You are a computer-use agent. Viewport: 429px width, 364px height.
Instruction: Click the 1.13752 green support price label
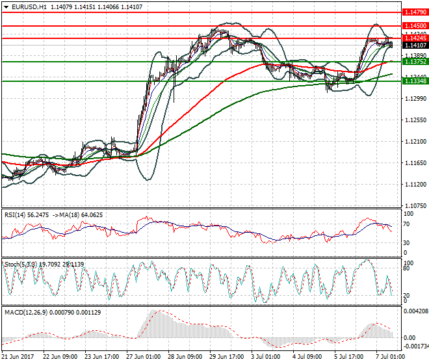(x=415, y=62)
